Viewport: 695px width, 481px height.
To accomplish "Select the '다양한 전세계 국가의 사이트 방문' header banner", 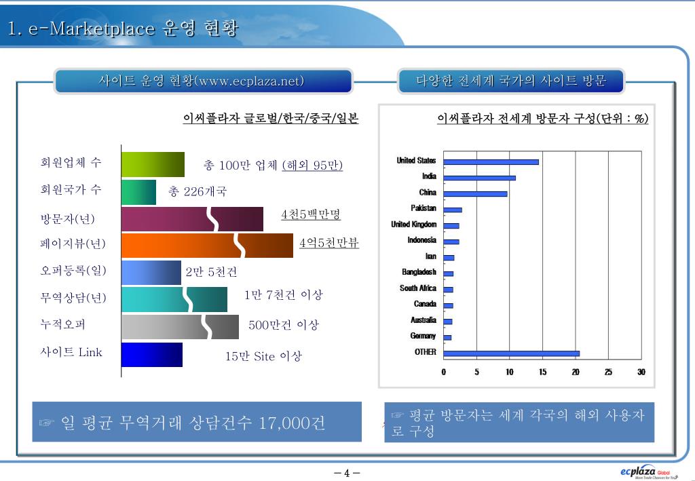I will (x=510, y=81).
